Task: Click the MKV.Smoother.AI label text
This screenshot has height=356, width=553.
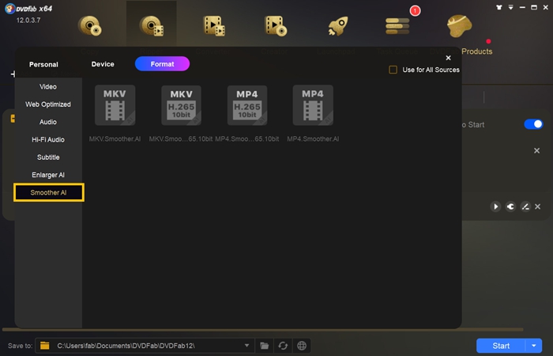Action: (x=115, y=139)
